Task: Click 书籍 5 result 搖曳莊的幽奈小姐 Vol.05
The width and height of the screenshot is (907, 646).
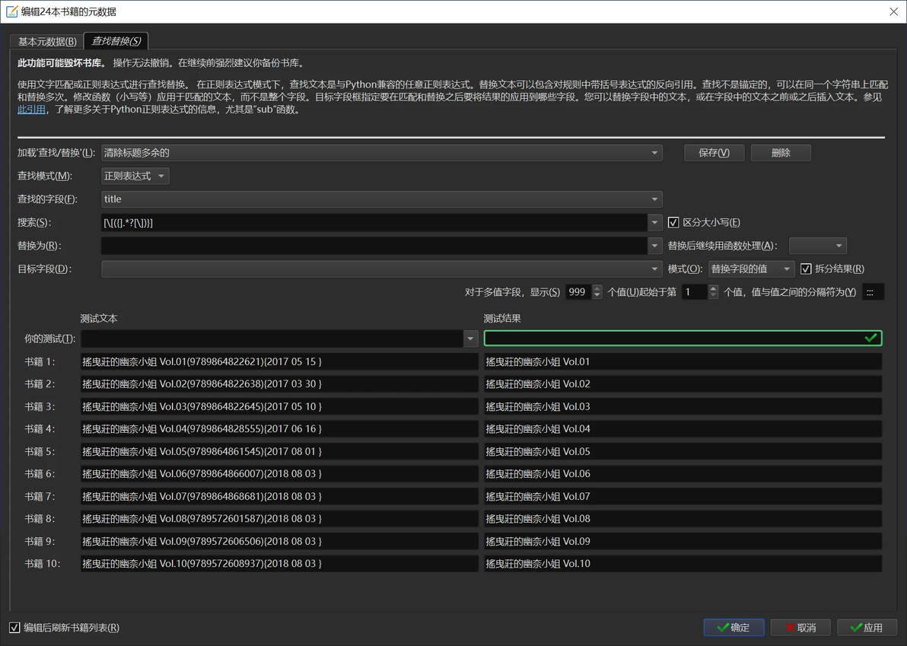Action: point(683,451)
